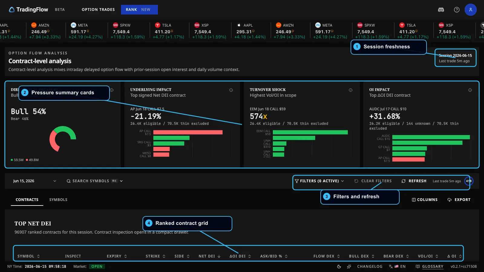Viewport: 484px width, 272px height.
Task: Sort by NET DEI descending arrow
Action: 219,256
